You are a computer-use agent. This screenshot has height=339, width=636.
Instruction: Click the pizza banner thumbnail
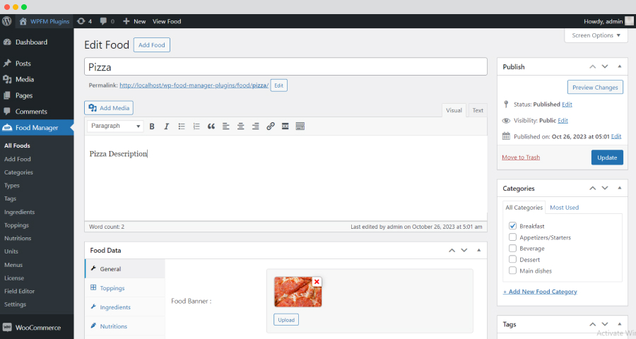pyautogui.click(x=298, y=292)
